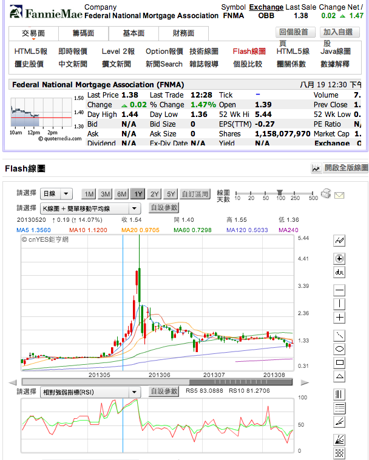Open the HTML5線 link
Image resolution: width=369 pixels, height=460 pixels.
pos(293,52)
